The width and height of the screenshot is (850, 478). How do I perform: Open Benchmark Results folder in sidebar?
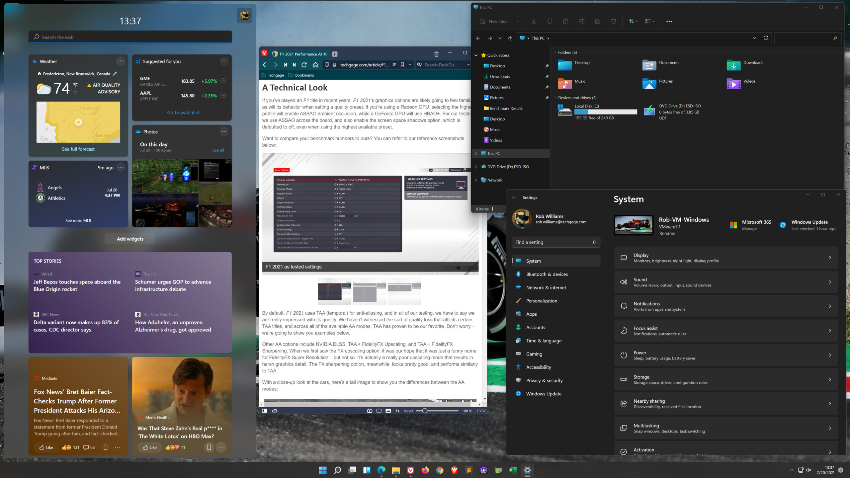point(503,108)
